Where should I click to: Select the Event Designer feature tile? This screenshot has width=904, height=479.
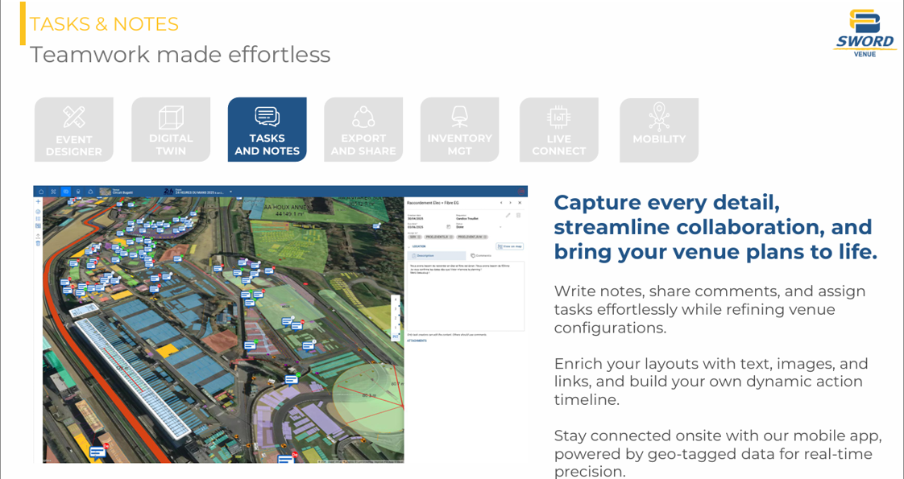click(x=74, y=130)
